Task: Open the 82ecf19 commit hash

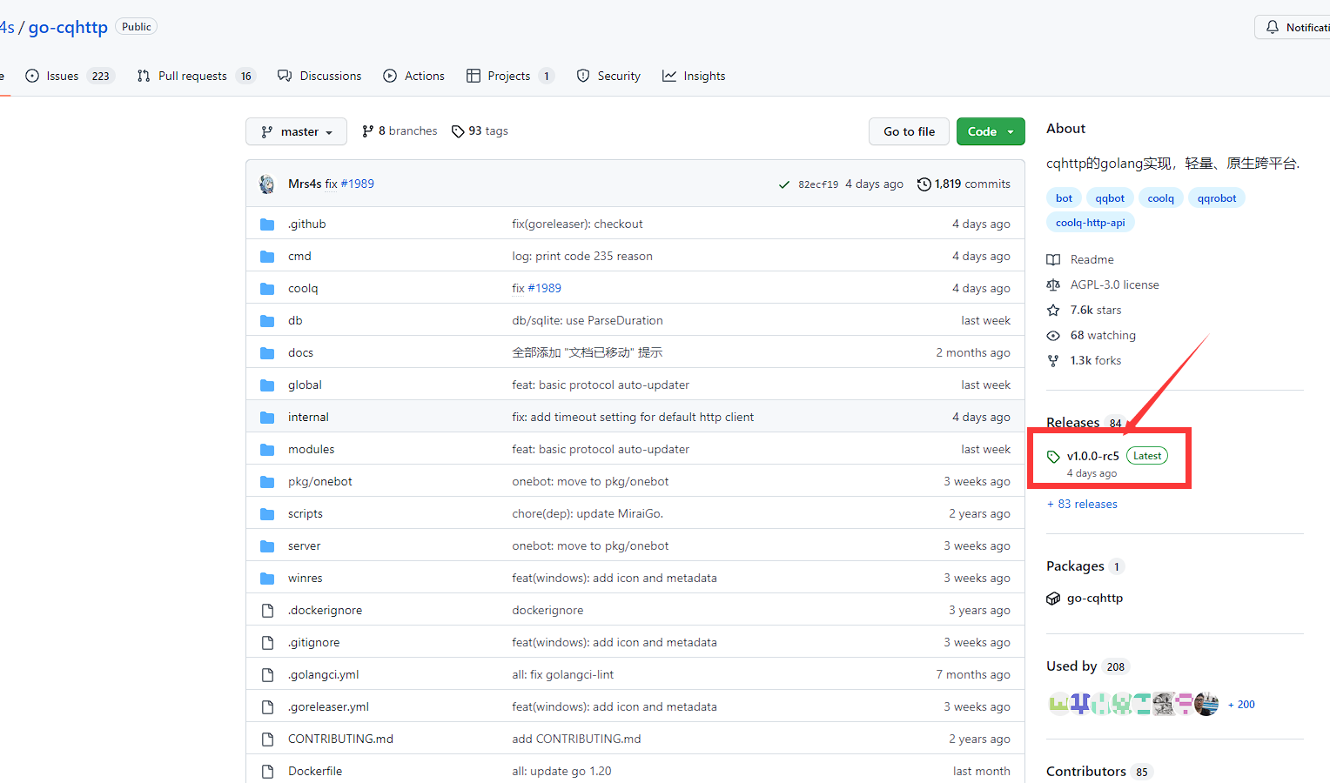Action: (x=818, y=184)
